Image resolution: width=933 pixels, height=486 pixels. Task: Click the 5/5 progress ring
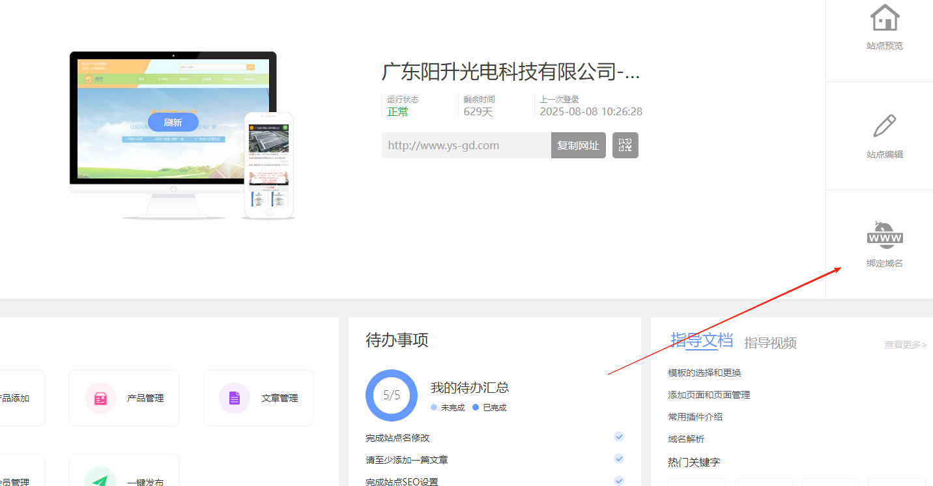[392, 395]
